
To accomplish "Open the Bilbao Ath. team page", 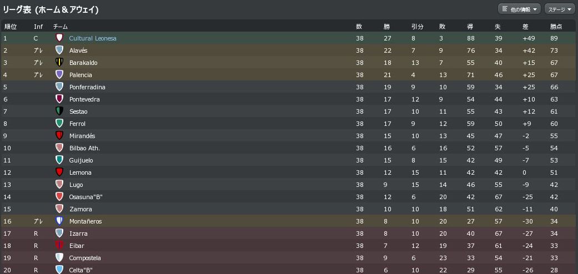I will coord(84,148).
